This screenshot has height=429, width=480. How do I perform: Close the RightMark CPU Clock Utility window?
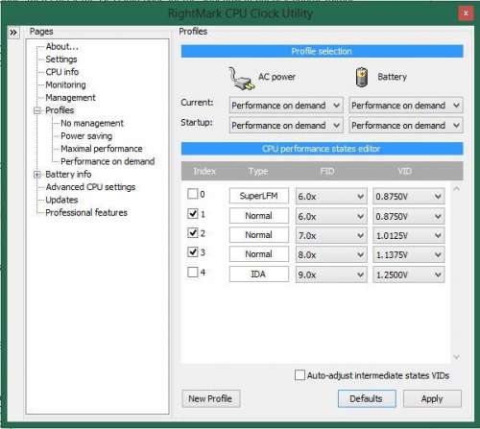(466, 13)
